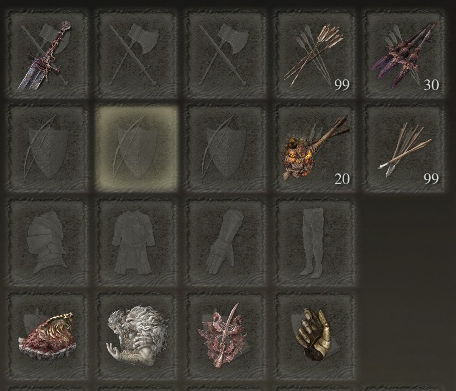The height and width of the screenshot is (391, 456).
Task: Open the second empty right-hand weapon slot
Action: coord(137,54)
